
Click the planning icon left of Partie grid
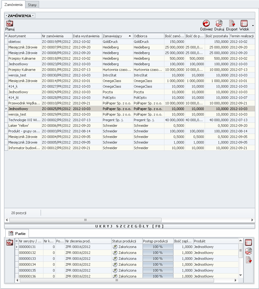[10, 242]
